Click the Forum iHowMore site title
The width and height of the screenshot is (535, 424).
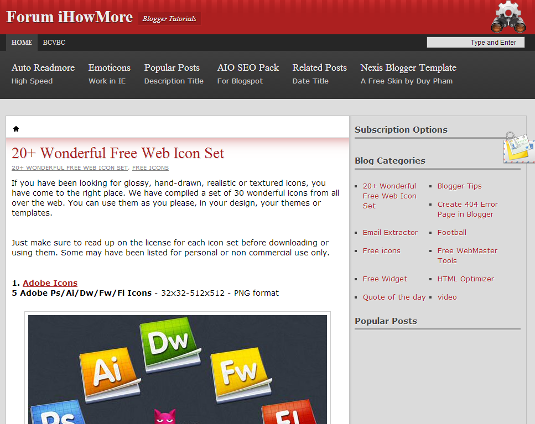[70, 17]
